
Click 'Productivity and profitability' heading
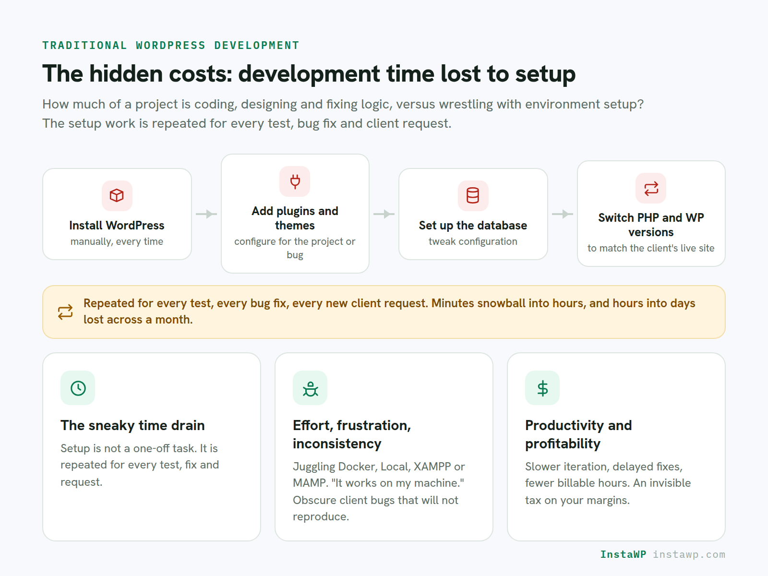[578, 434]
